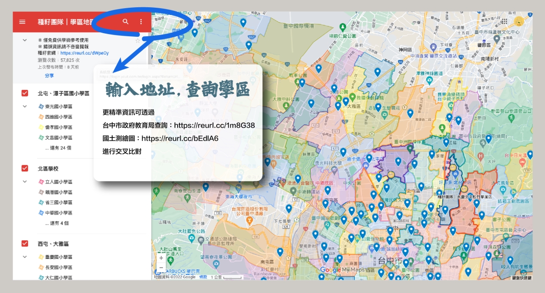Click the '瀏覽次數：57,825 次' view count

pyautogui.click(x=59, y=60)
